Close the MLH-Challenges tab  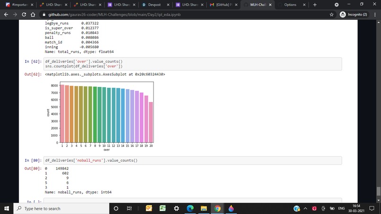coord(270,5)
